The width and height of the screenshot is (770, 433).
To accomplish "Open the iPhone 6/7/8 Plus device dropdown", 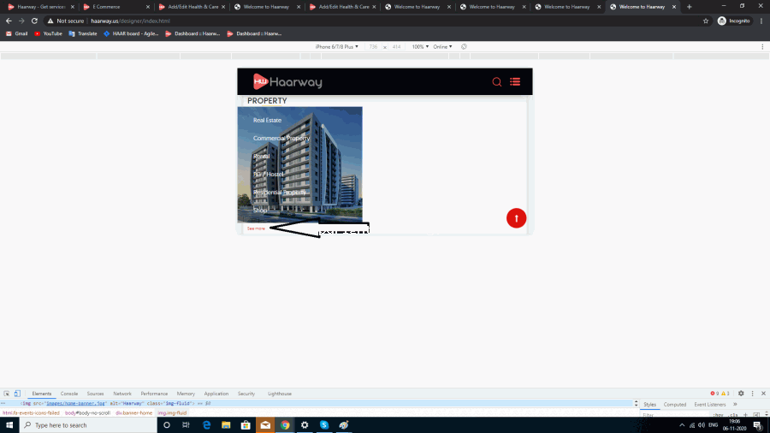I will 337,47.
